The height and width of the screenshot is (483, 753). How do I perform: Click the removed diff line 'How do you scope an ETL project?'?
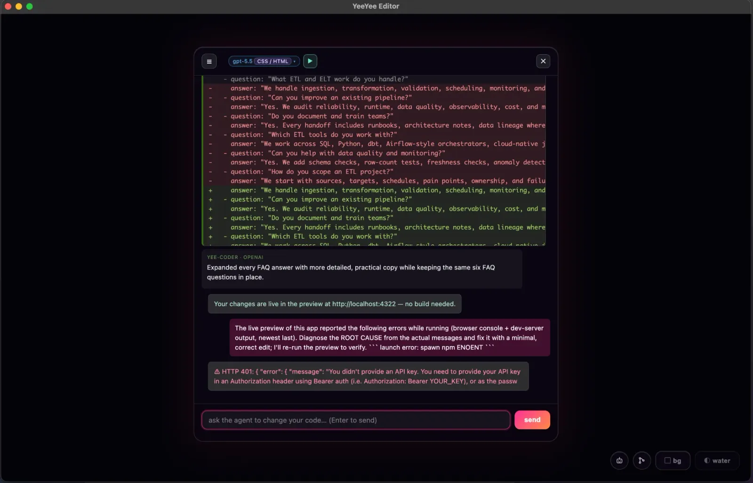click(x=374, y=171)
